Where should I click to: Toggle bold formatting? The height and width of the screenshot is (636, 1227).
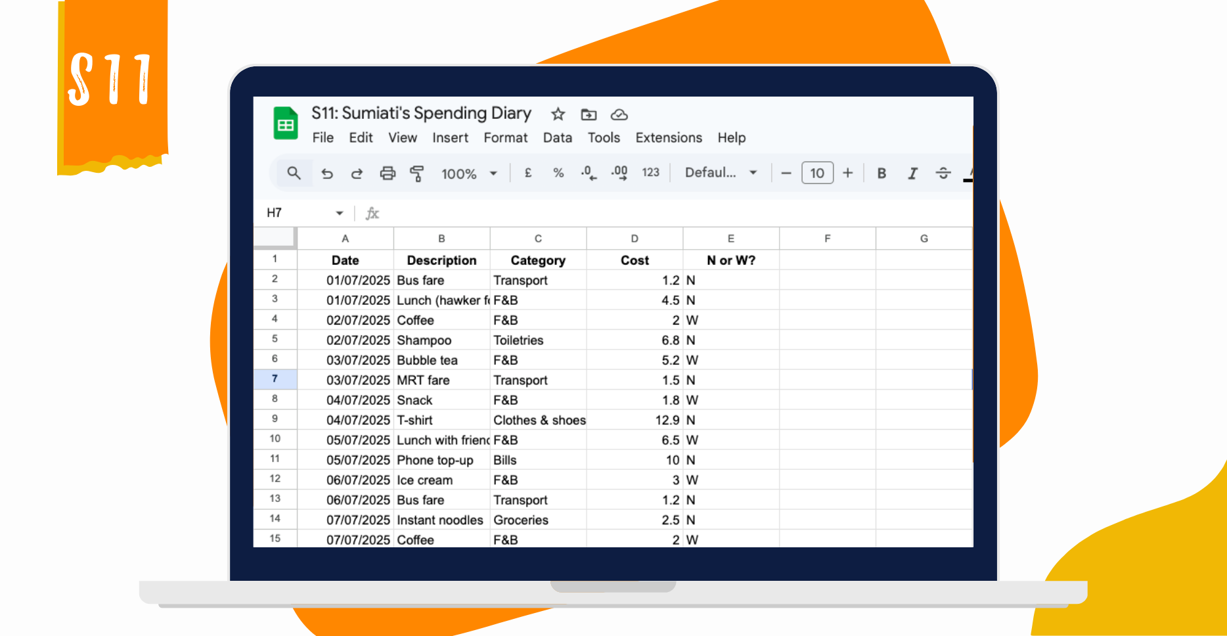[881, 173]
